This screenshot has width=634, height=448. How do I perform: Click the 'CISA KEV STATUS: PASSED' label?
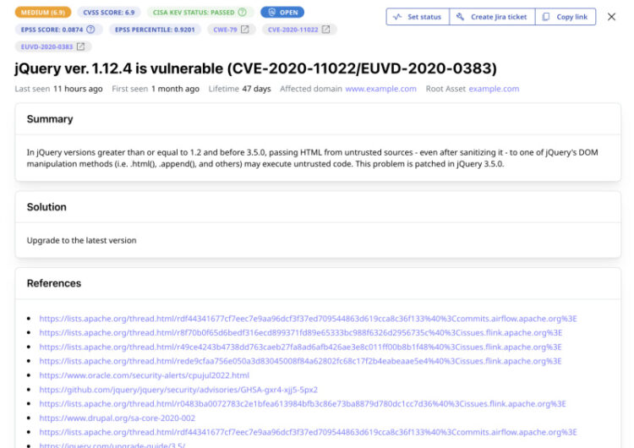pyautogui.click(x=194, y=12)
